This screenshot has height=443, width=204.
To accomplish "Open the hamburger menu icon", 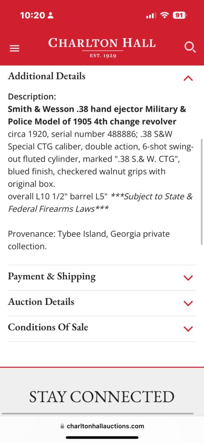I will tap(15, 49).
